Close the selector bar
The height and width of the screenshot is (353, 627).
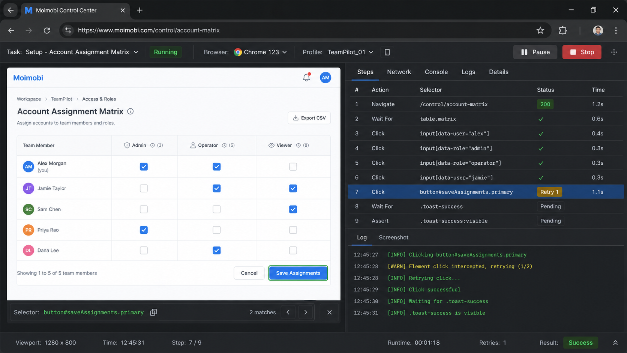coord(329,312)
